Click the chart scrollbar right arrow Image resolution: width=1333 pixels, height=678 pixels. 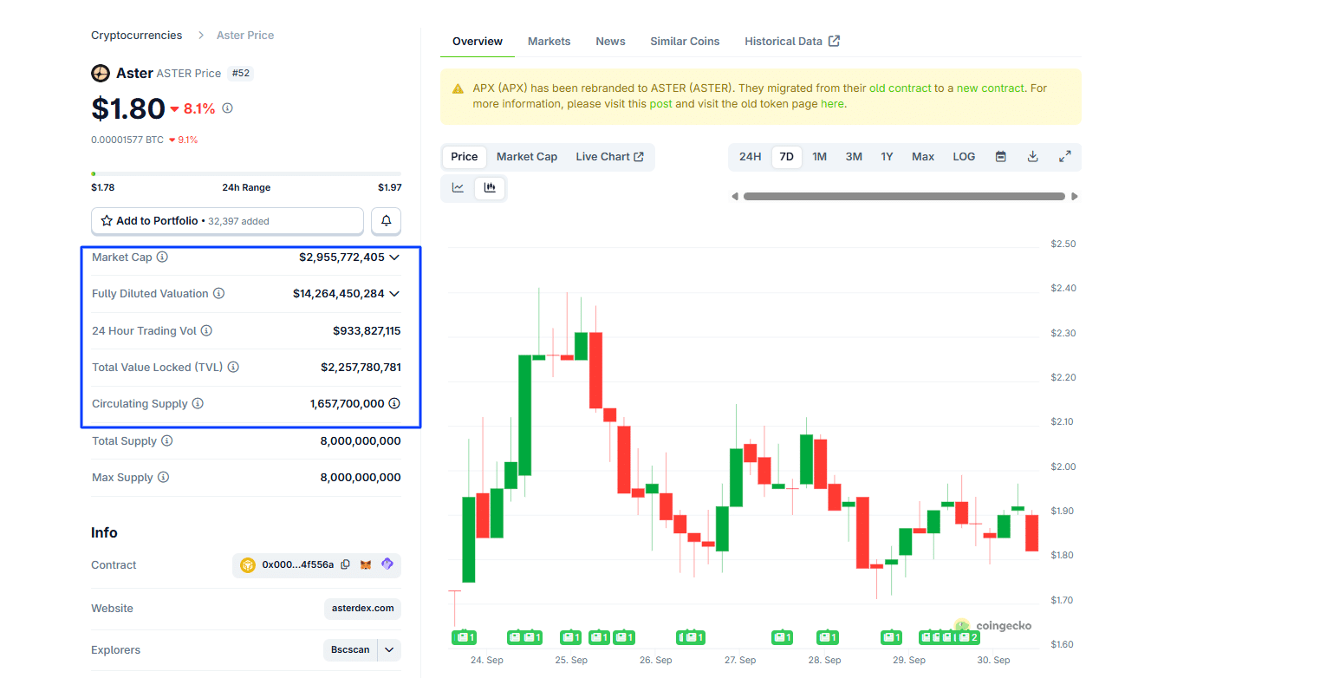pyautogui.click(x=1075, y=197)
